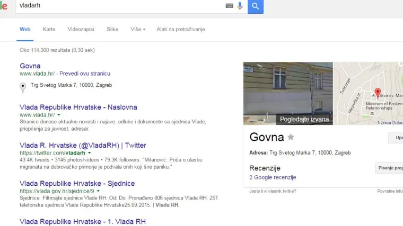The height and width of the screenshot is (226, 403).
Task: Click the address Trg Svetog Marka 7 under Govna result
Action: tap(71, 85)
